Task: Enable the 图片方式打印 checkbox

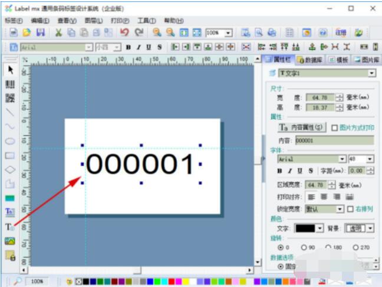Action: [334, 128]
